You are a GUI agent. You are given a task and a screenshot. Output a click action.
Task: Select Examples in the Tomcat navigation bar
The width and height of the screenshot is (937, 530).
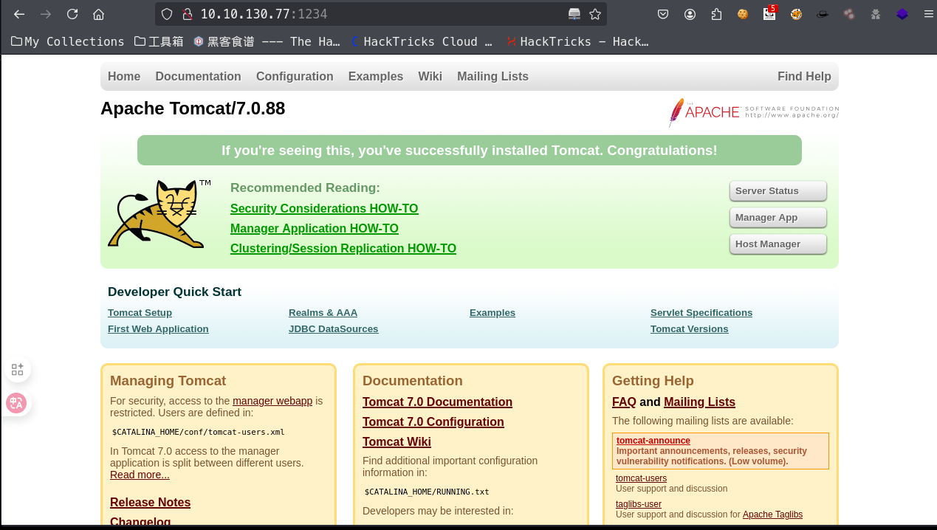376,76
